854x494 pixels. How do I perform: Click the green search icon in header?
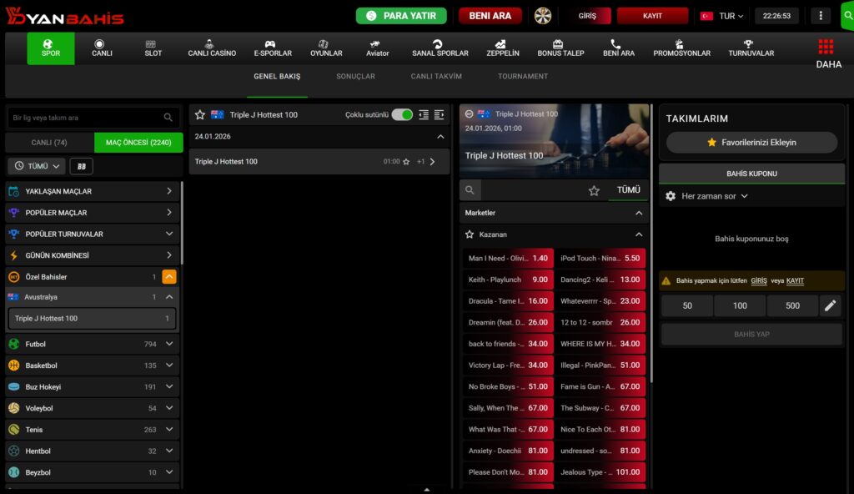coord(847,16)
